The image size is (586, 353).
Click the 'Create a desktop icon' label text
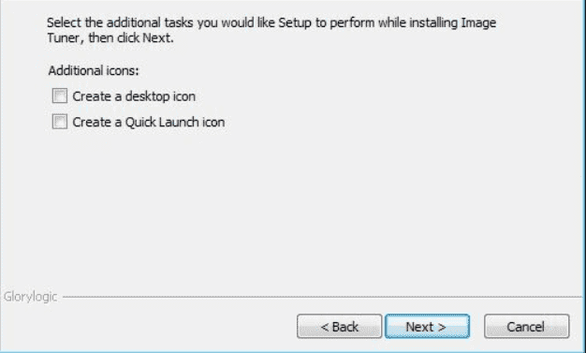[134, 96]
